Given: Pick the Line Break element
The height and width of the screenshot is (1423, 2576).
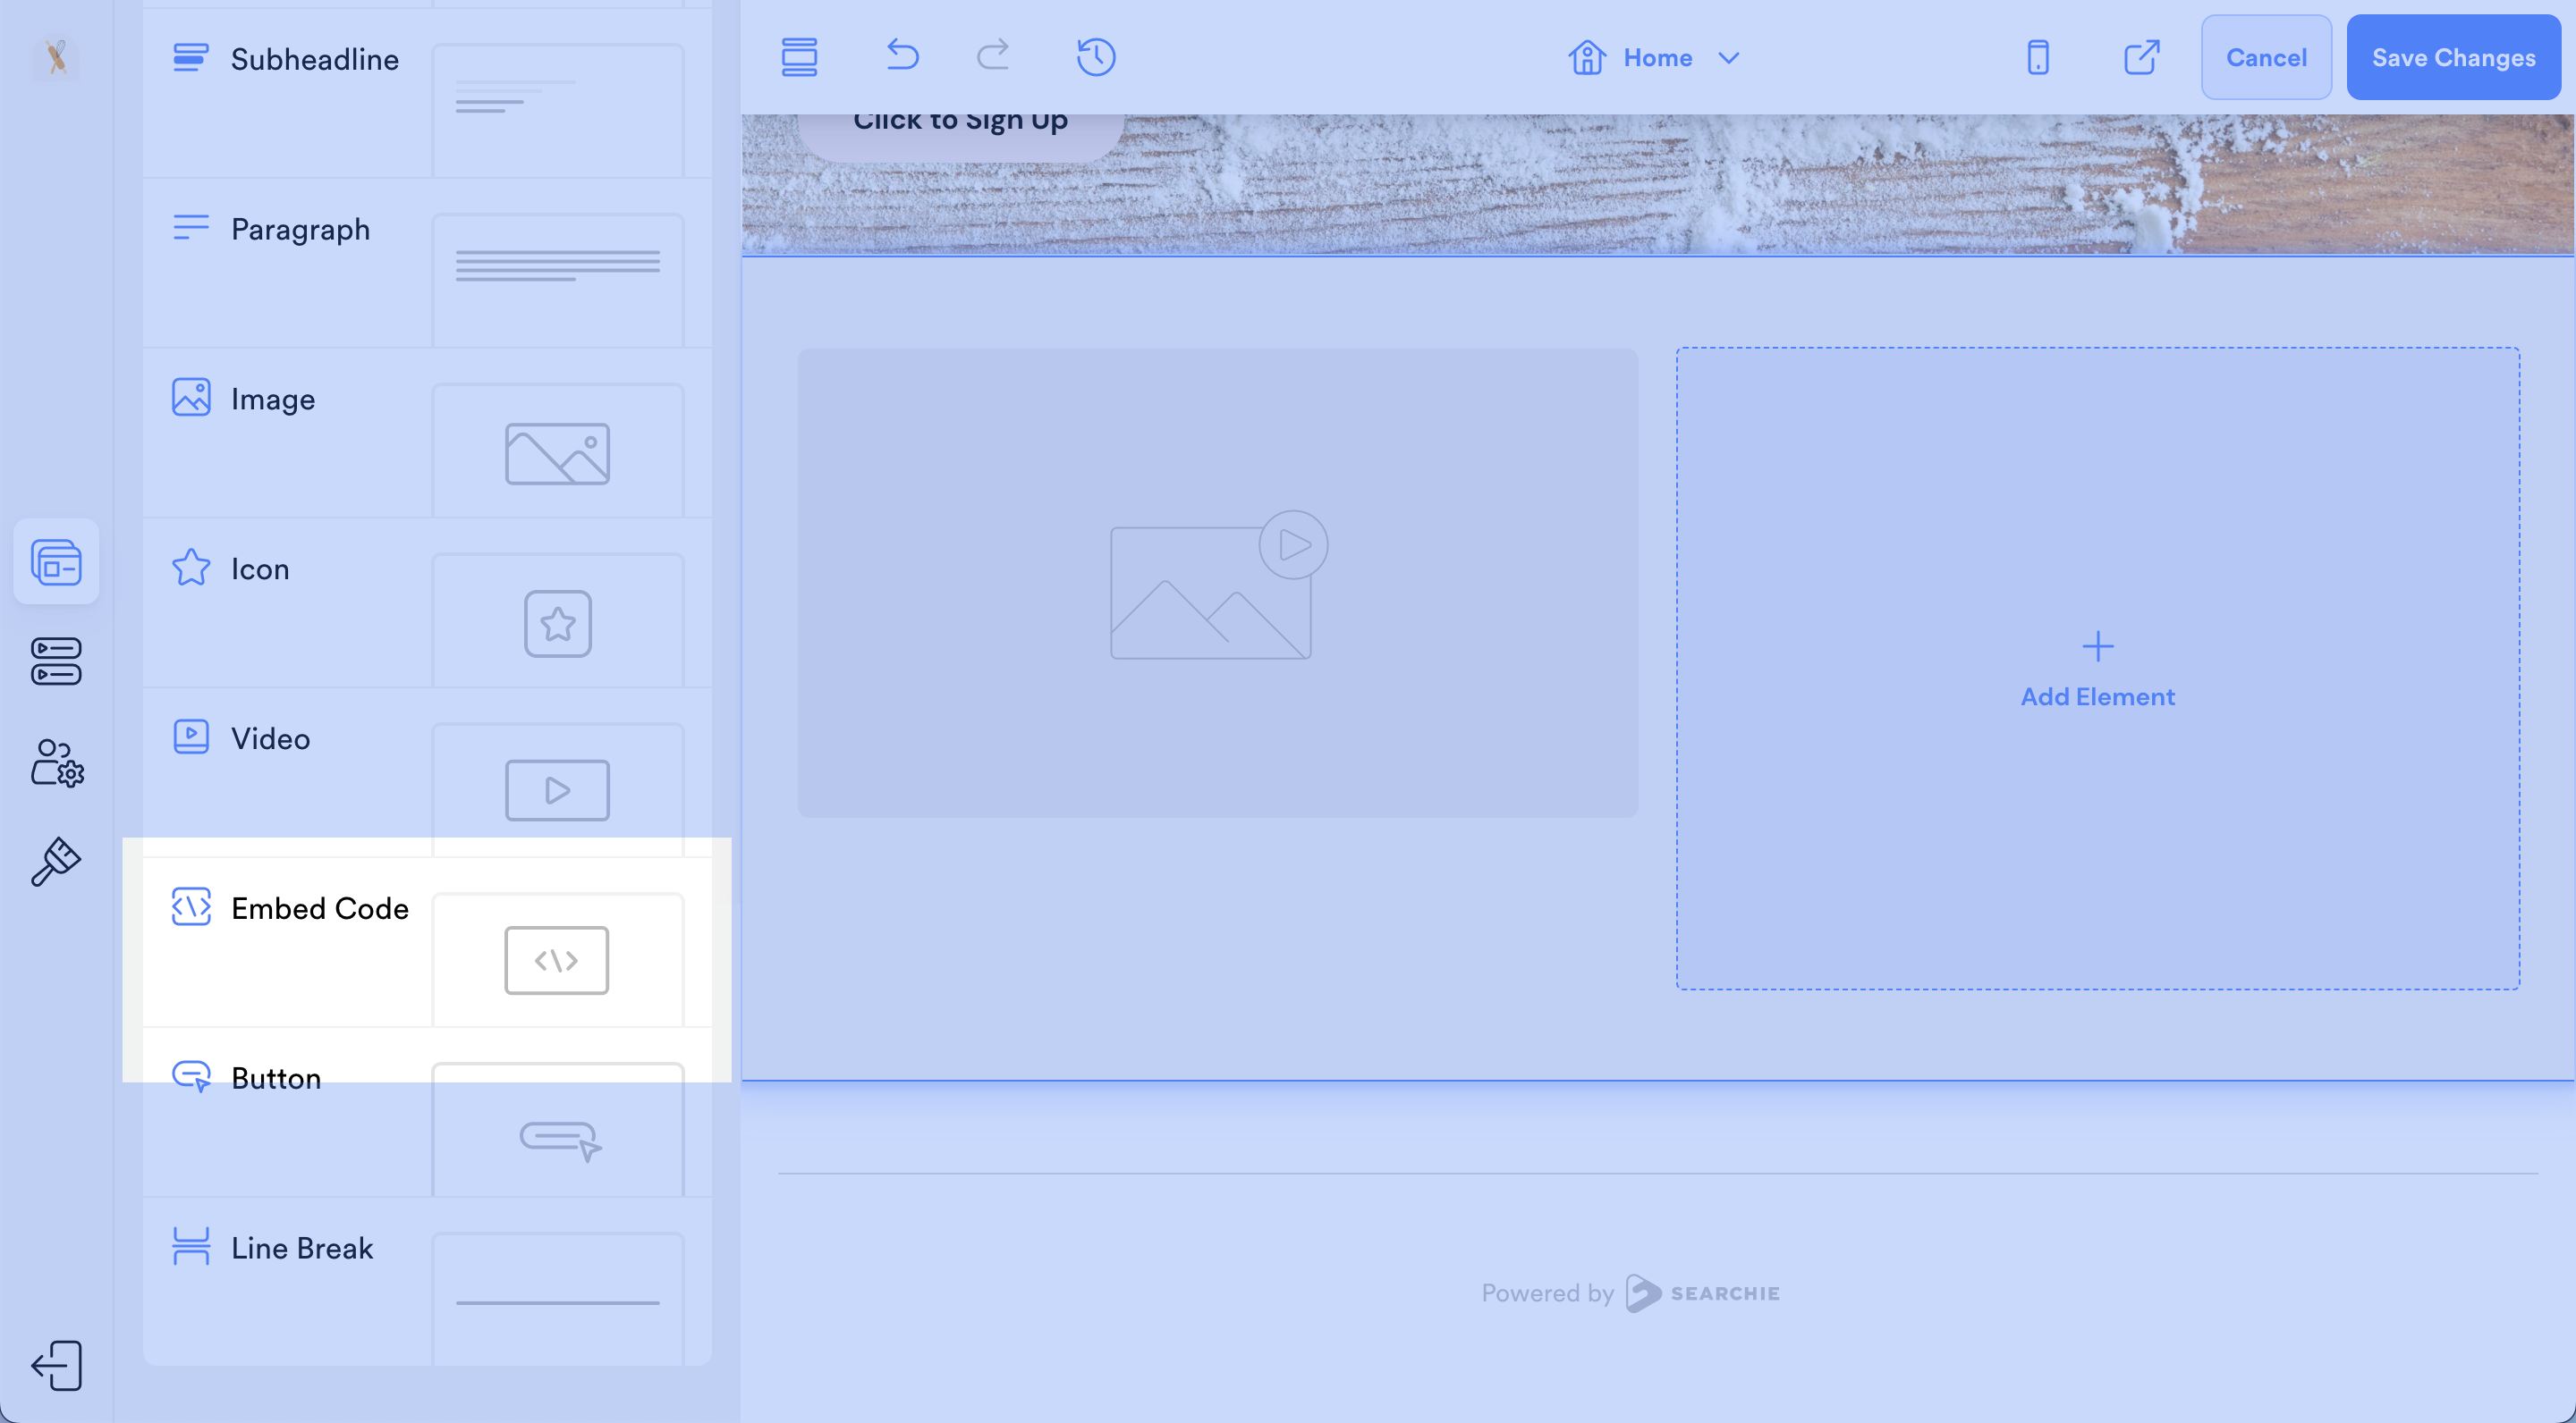Looking at the screenshot, I should pyautogui.click(x=301, y=1248).
